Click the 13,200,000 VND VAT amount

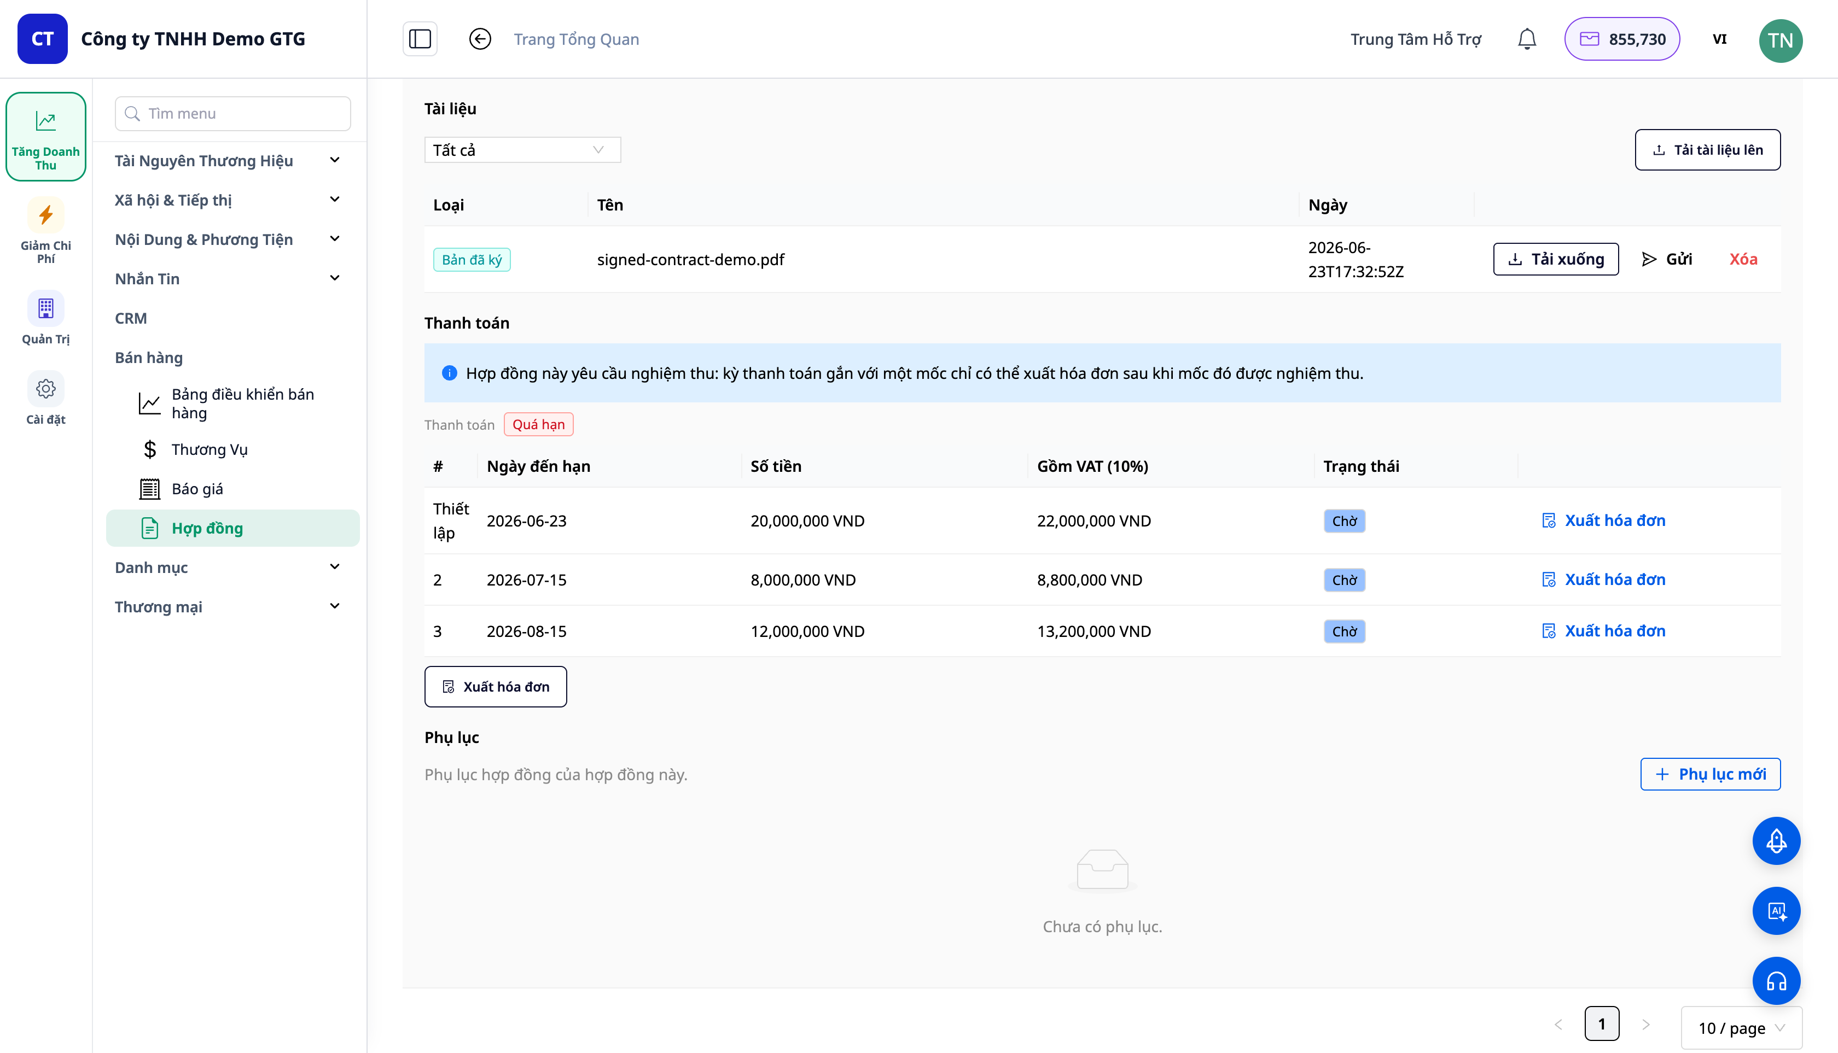click(1094, 631)
